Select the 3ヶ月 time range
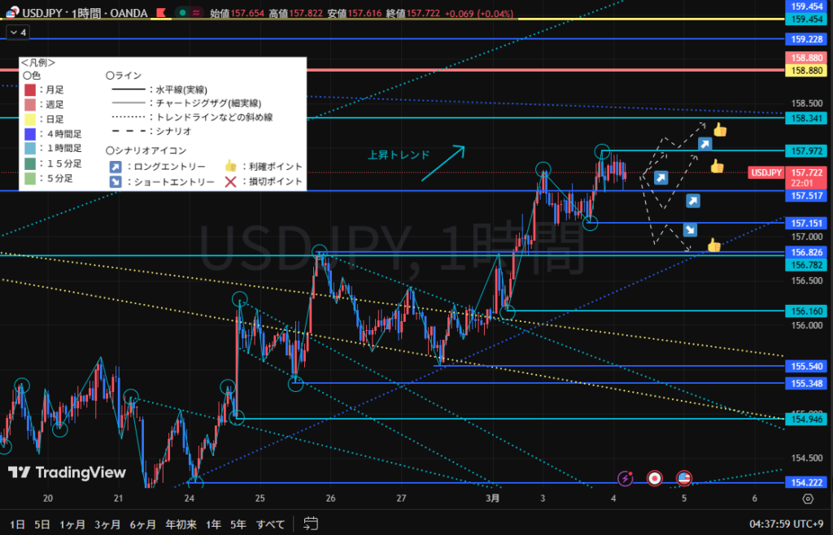Screen dimensions: 833x535 [108, 523]
